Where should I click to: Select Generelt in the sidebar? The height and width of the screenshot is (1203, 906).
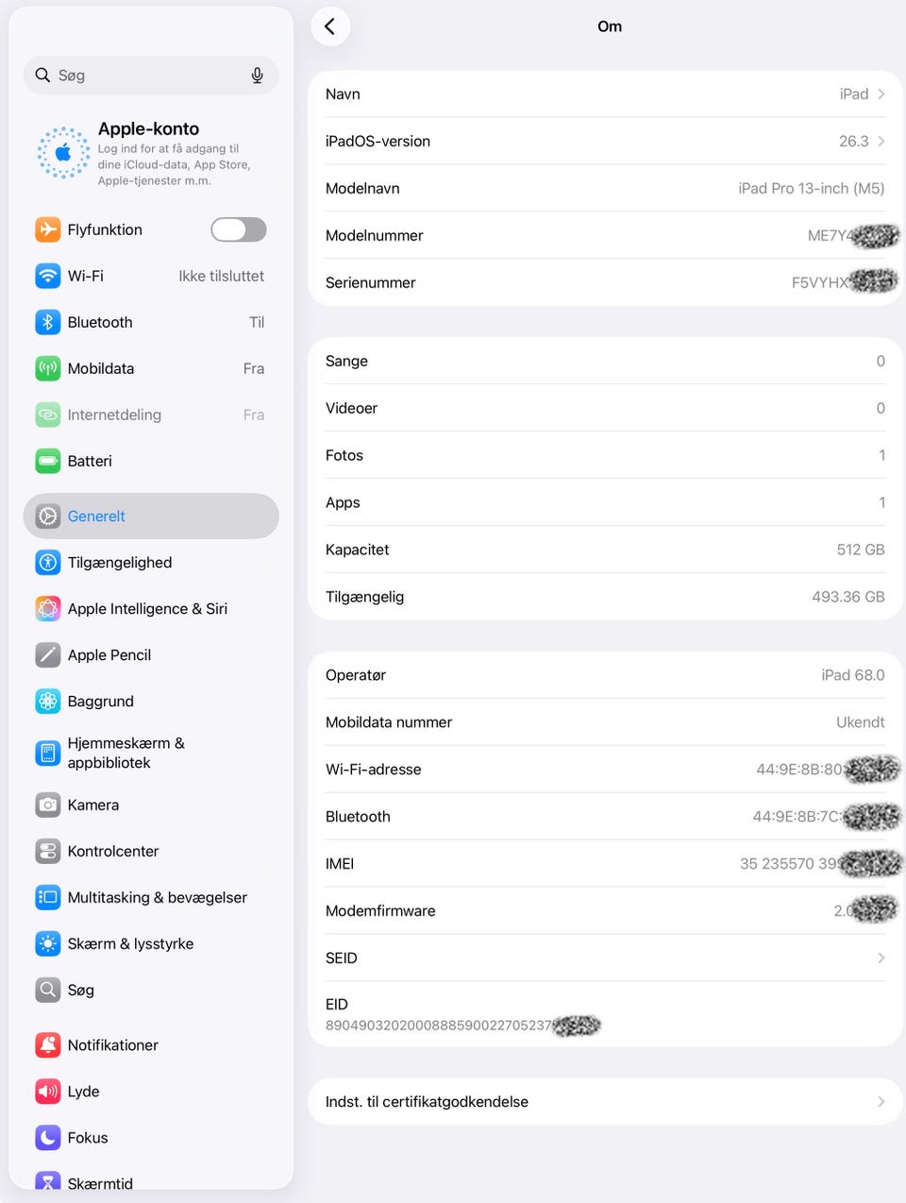pyautogui.click(x=151, y=516)
